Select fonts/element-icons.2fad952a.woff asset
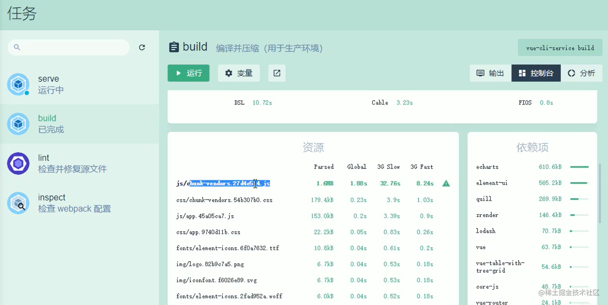 pyautogui.click(x=313, y=296)
